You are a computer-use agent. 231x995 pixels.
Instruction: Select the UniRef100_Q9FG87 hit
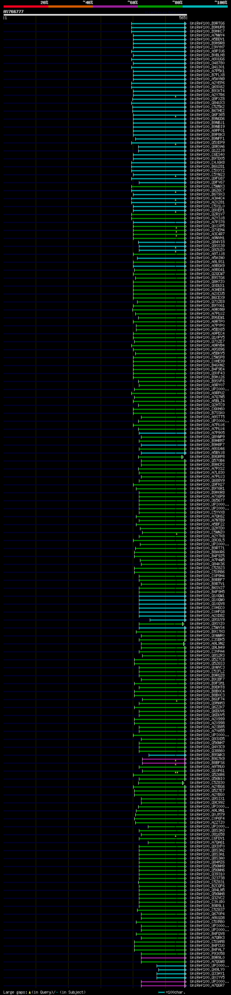tap(207, 179)
